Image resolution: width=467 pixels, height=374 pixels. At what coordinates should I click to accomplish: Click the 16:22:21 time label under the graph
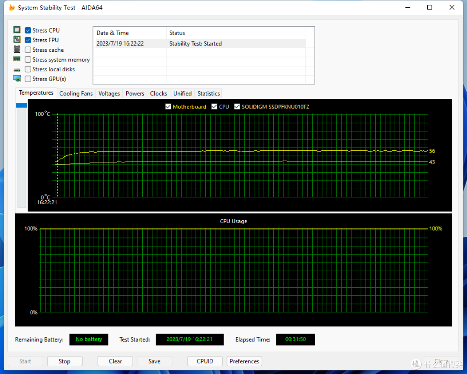coord(47,202)
